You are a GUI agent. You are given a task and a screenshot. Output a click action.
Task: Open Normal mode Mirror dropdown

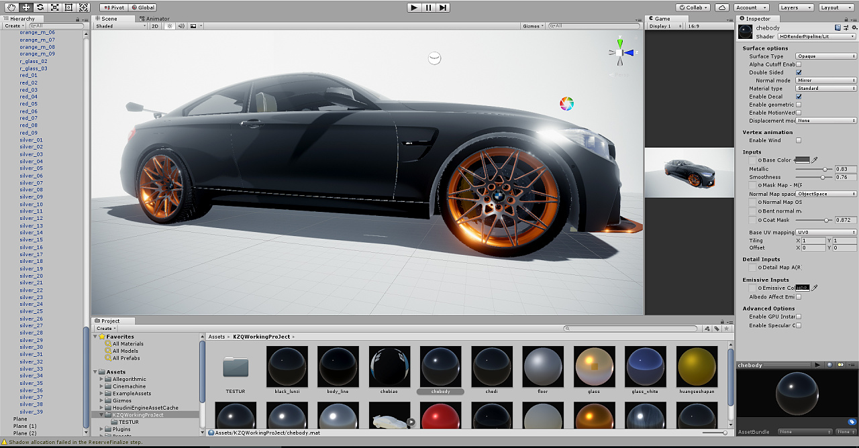point(826,80)
